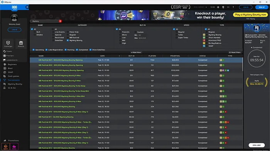This screenshot has width=270, height=151.
Task: Click the tournament list scrollbar
Action: (243, 64)
